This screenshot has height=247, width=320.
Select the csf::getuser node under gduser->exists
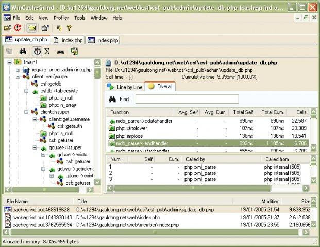(x=77, y=162)
